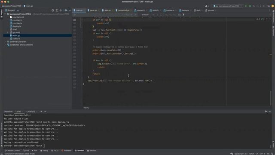This screenshot has width=275, height=155.
Task: Click line number 121 in the gutter
Action: [x=74, y=20]
